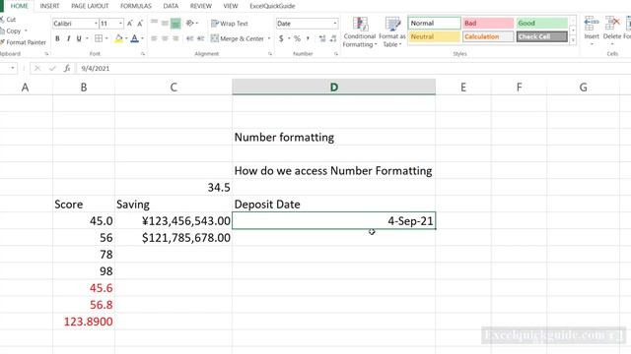
Task: Apply the Calculation cell style
Action: [x=488, y=36]
